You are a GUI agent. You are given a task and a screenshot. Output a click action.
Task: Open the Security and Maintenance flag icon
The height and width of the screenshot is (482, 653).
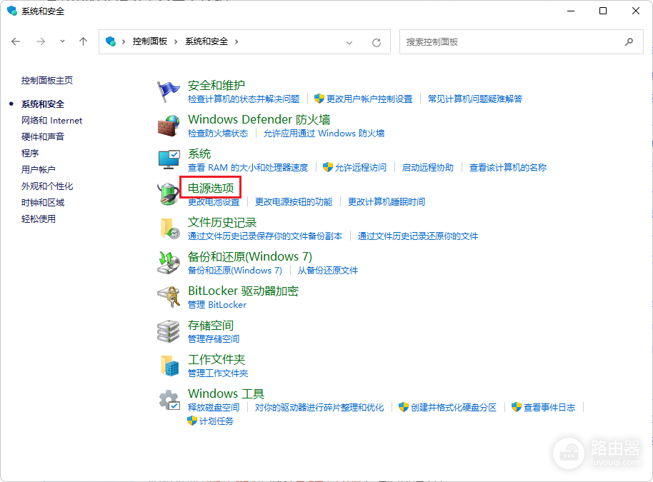click(x=168, y=91)
